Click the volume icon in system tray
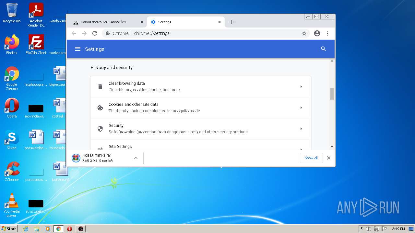The image size is (415, 233). coord(369,229)
